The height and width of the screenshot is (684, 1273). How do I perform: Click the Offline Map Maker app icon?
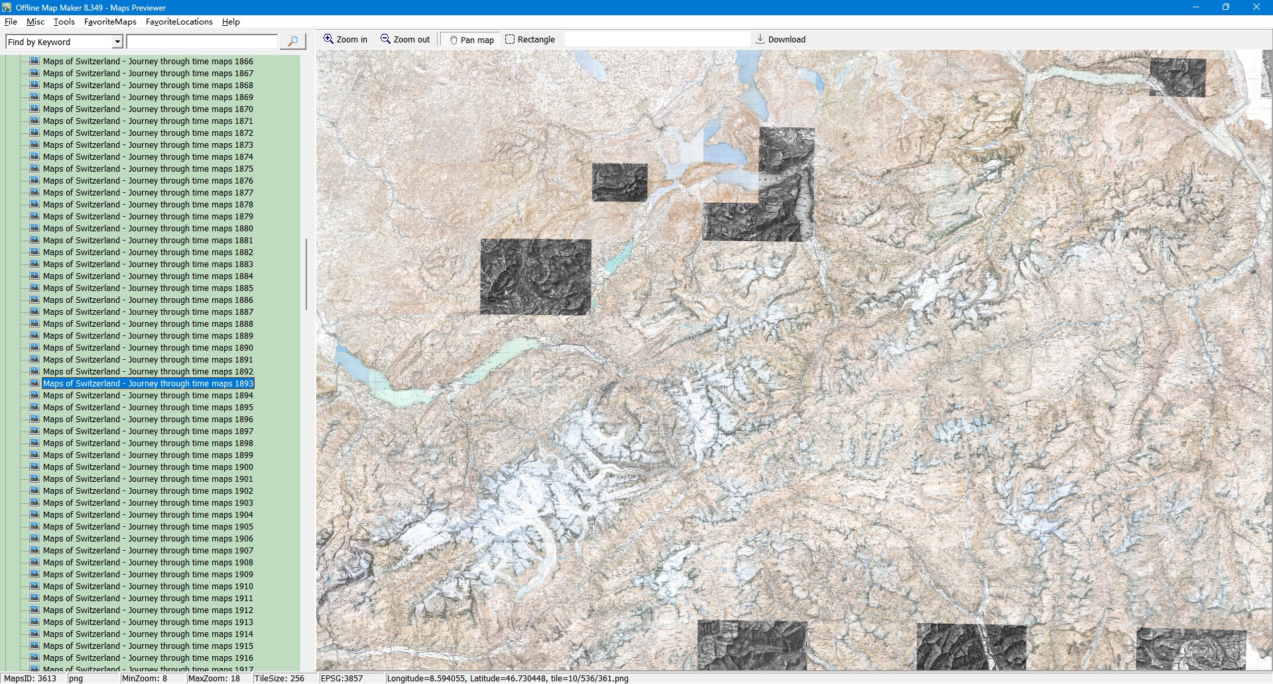point(7,7)
